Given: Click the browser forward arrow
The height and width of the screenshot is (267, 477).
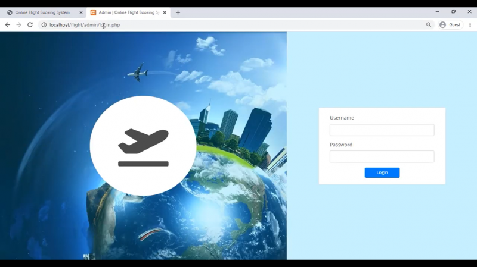Looking at the screenshot, I should pos(19,25).
